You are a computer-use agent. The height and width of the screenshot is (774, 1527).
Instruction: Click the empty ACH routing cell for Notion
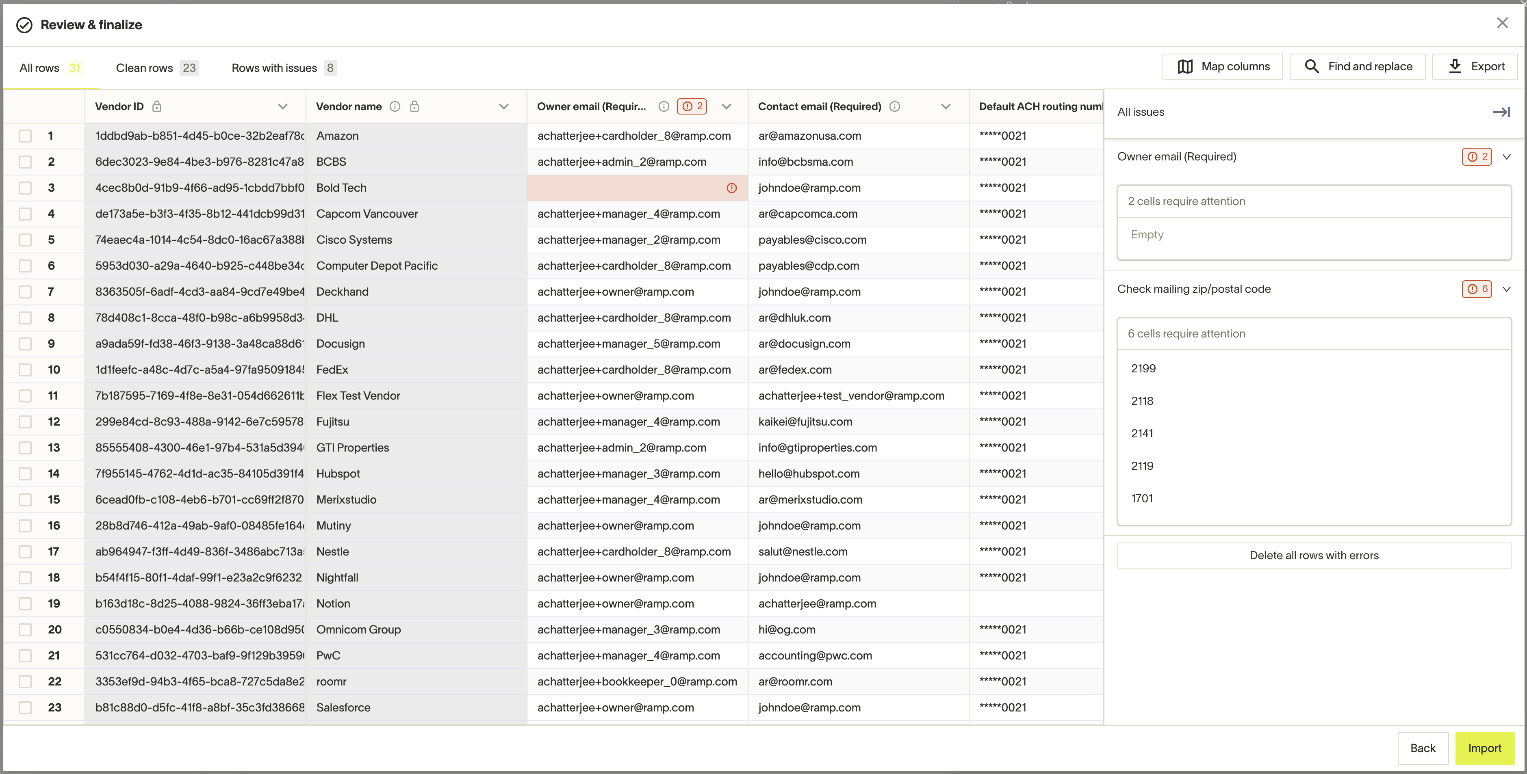point(1036,604)
